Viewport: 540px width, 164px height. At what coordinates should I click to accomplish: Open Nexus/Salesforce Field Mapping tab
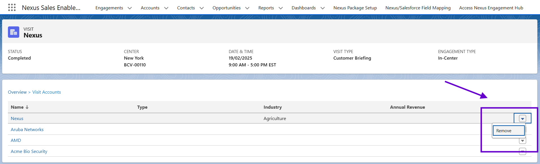pos(418,8)
